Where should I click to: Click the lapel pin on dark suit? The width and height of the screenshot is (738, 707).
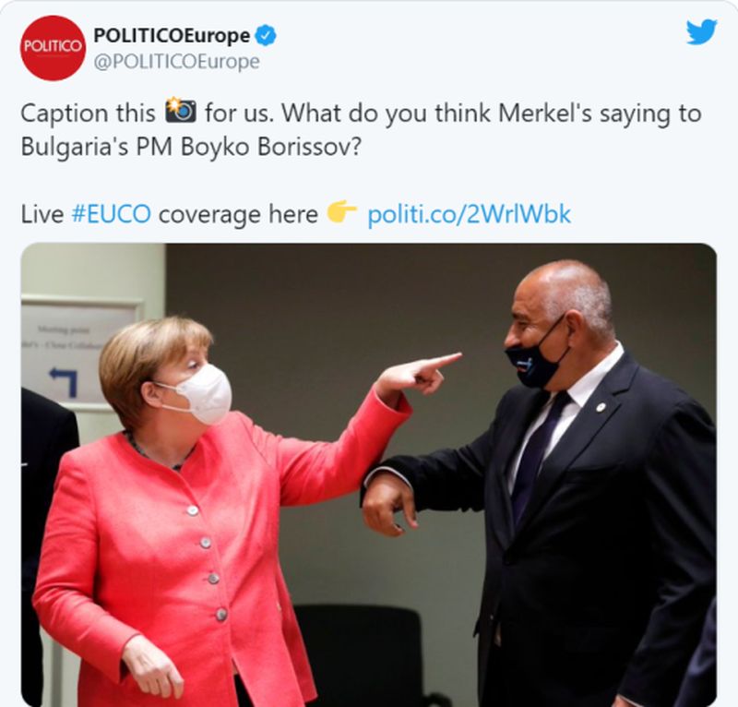point(601,406)
